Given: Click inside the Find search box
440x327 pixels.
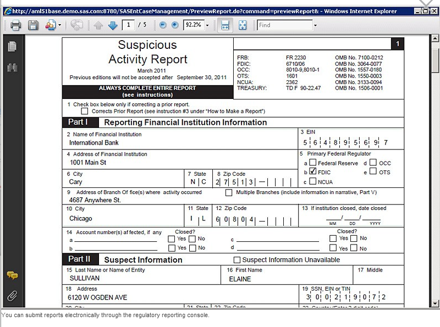Looking at the screenshot, I should click(x=284, y=25).
